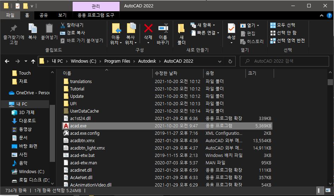
Task: Click the AutoCAD 2022 검색 search box
Action: 284,61
